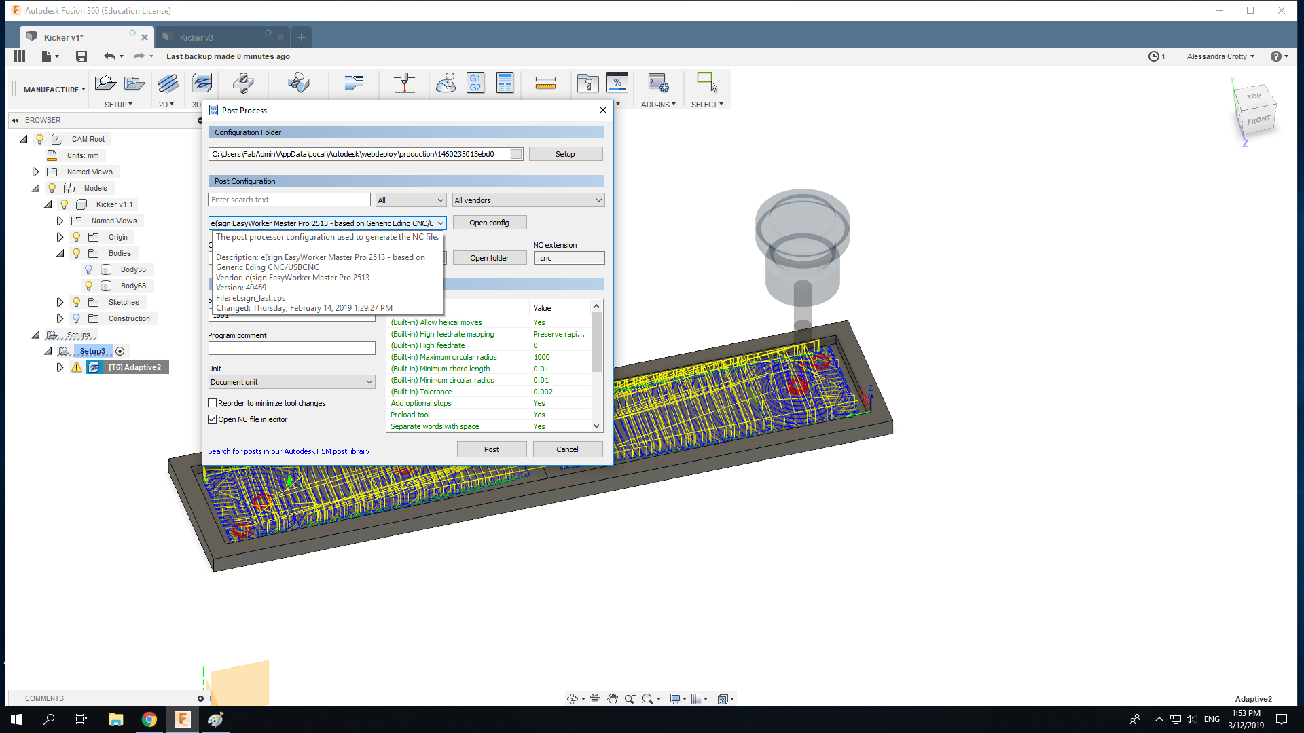Open the Task Manager percent icon
This screenshot has width=1304, height=733.
[617, 83]
